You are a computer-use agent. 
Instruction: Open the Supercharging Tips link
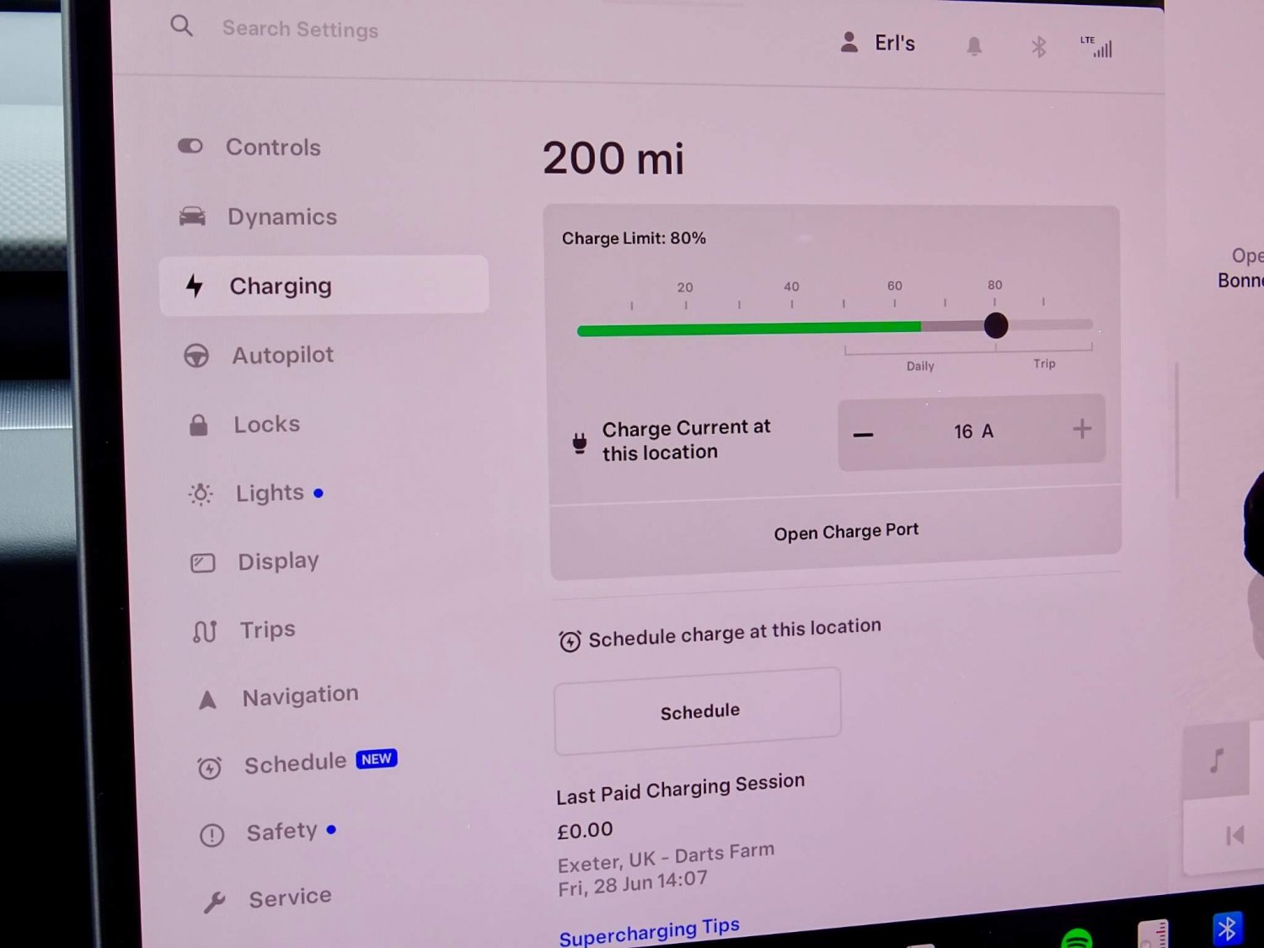[649, 932]
